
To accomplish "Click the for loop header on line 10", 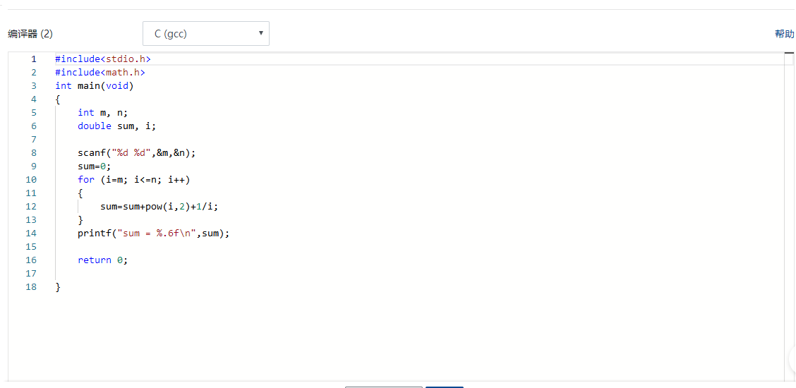I will [x=134, y=180].
